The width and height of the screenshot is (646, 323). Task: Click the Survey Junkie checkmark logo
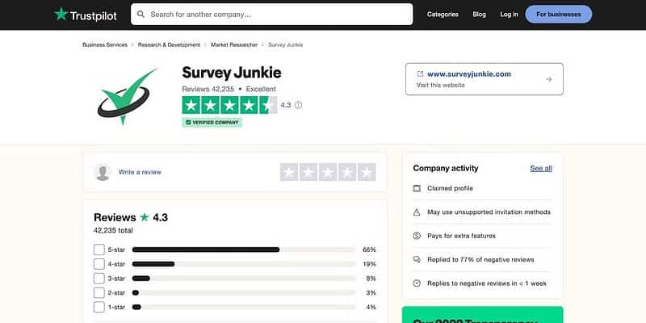point(127,95)
